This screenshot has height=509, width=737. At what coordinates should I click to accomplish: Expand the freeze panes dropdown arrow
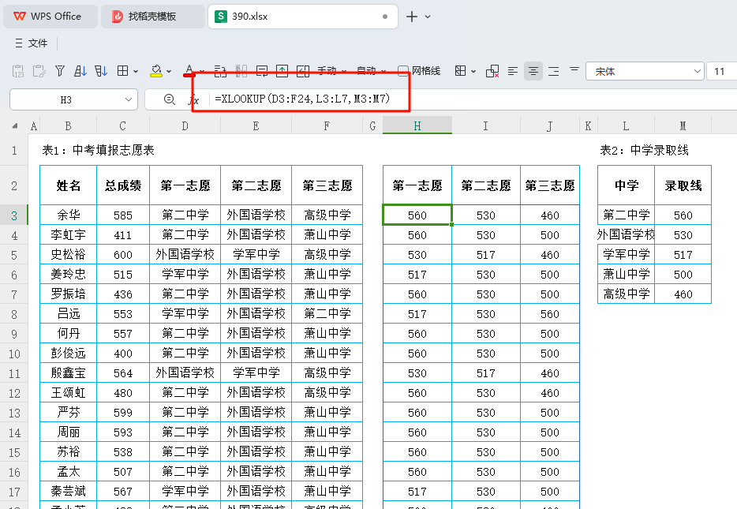(x=473, y=72)
